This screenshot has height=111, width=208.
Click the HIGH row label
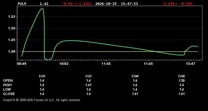click(x=7, y=85)
